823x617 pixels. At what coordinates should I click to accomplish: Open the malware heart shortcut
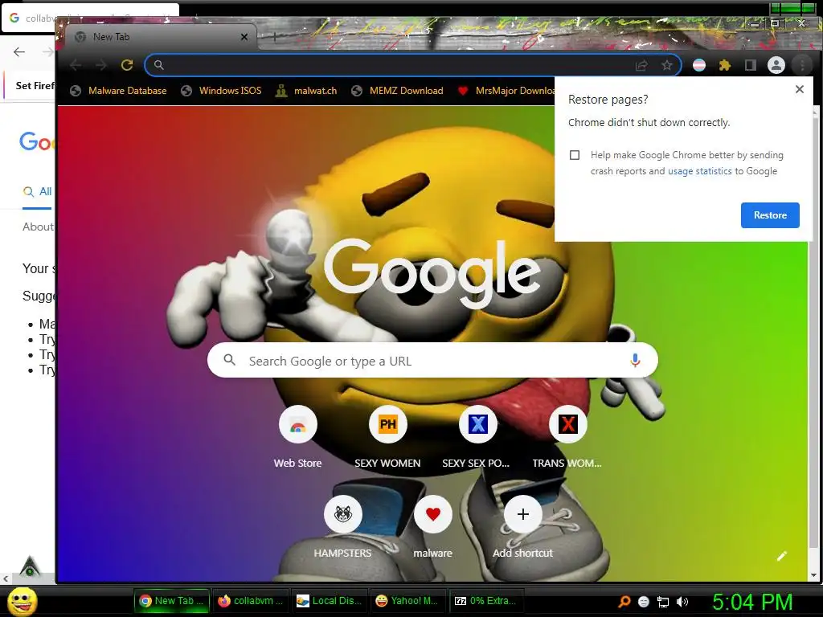click(432, 527)
